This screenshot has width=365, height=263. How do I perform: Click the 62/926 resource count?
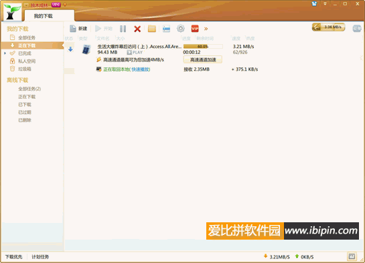[x=240, y=53]
